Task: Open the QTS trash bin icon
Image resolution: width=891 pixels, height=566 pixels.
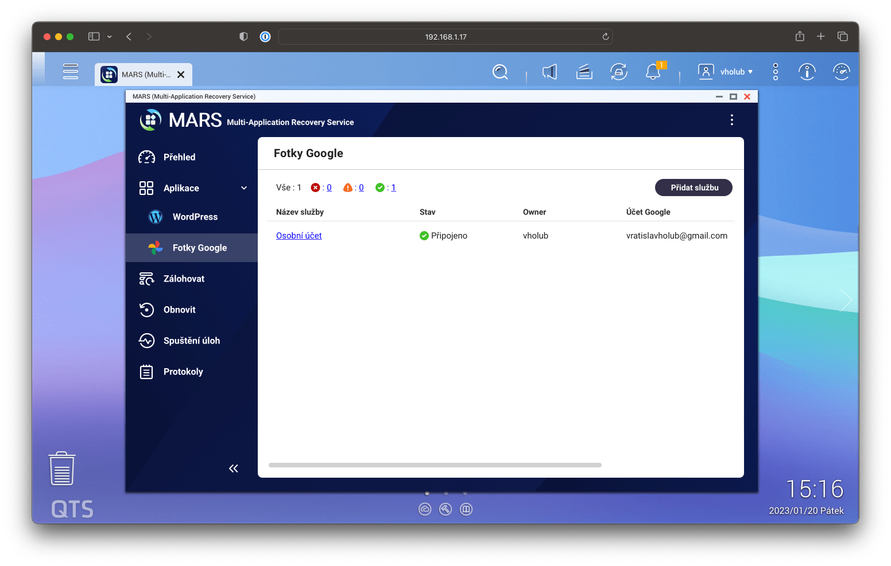Action: click(x=62, y=469)
